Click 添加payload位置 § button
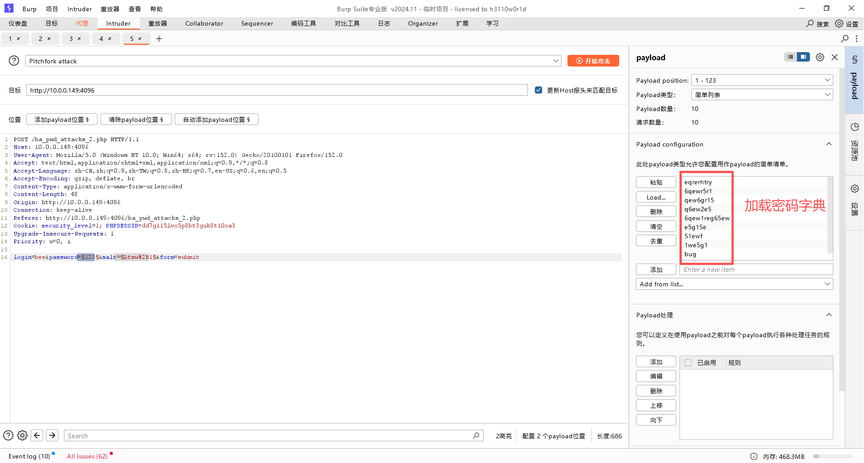The height and width of the screenshot is (463, 864). (62, 119)
